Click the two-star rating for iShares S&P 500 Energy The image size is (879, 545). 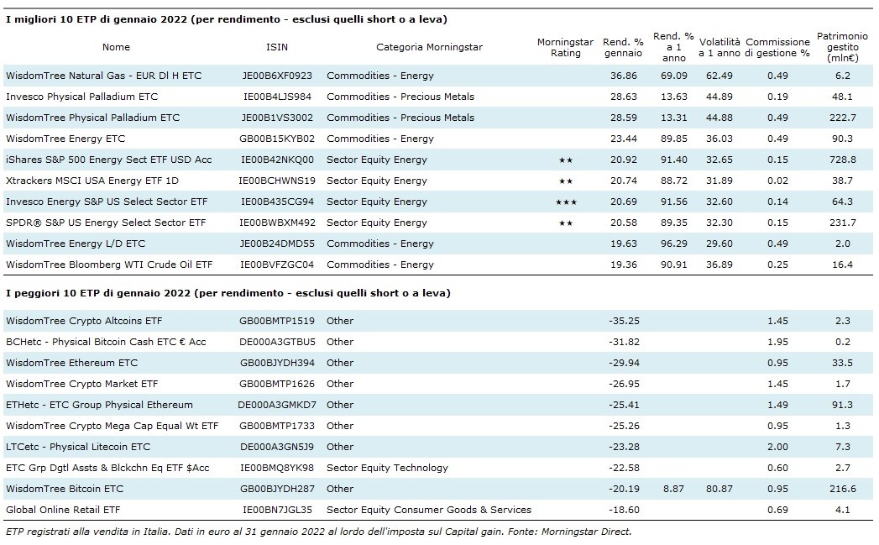565,160
